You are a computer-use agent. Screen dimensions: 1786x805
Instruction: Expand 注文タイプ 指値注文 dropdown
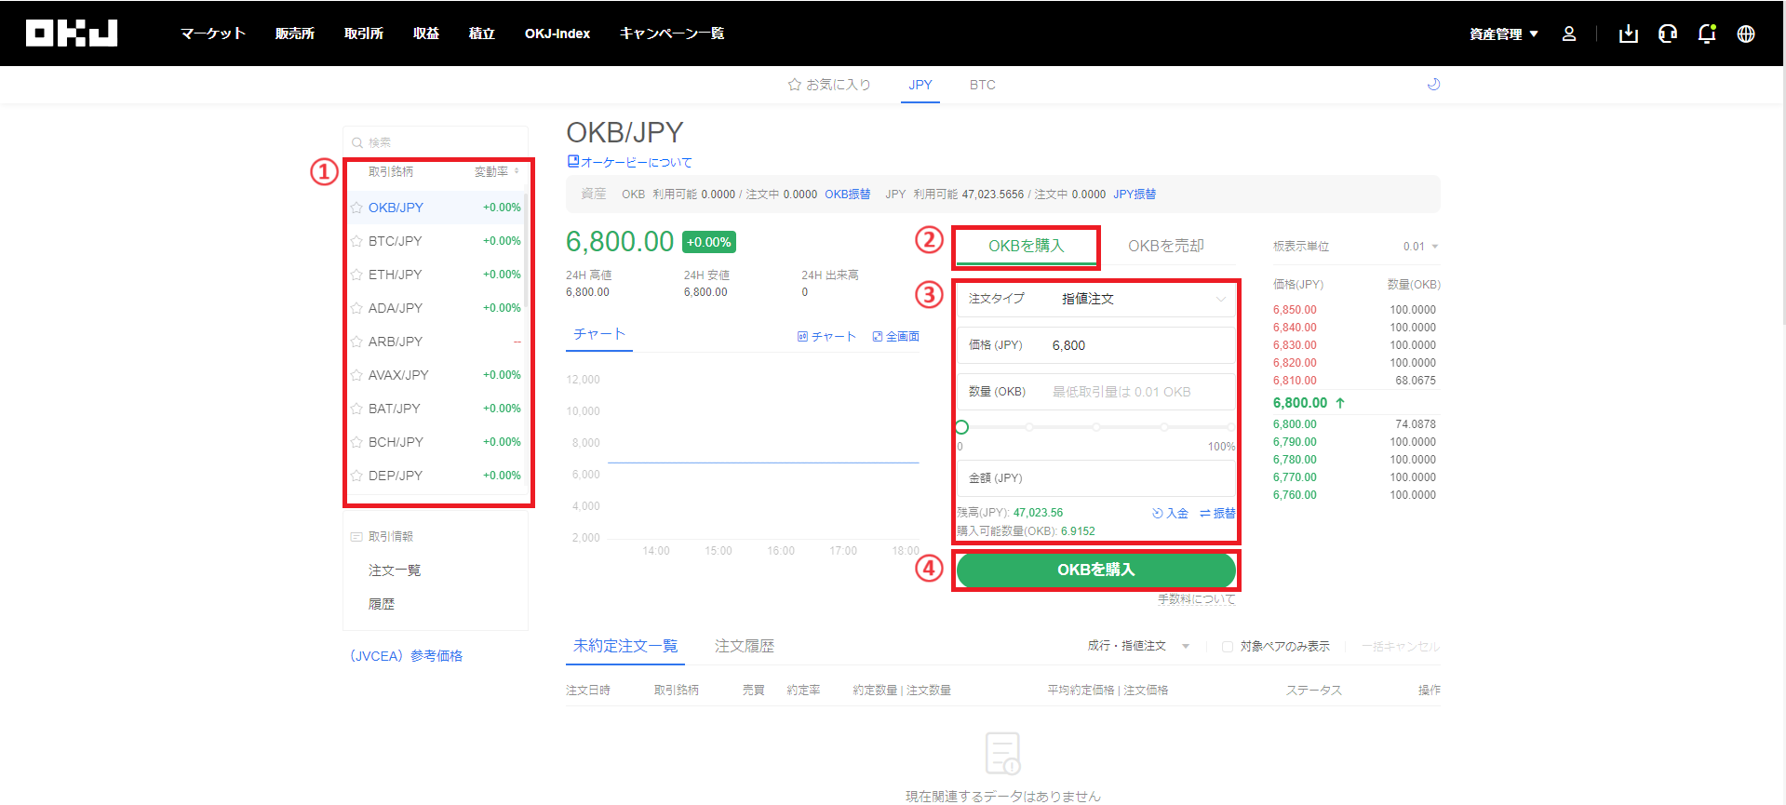(1096, 299)
